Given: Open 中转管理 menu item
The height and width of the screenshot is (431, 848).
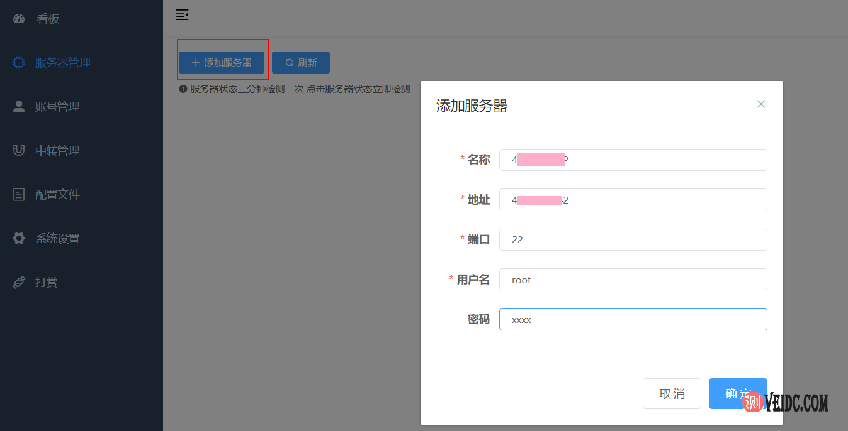Looking at the screenshot, I should (57, 151).
